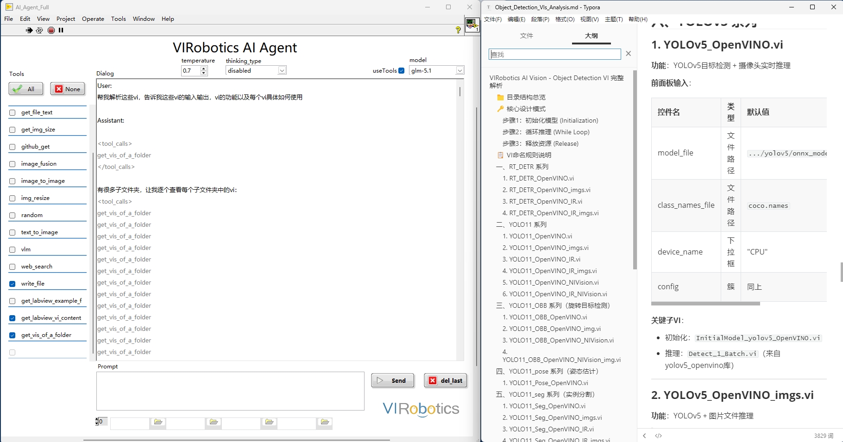The width and height of the screenshot is (843, 442).
Task: Click the VI icon in the top-right corner
Action: (x=472, y=24)
